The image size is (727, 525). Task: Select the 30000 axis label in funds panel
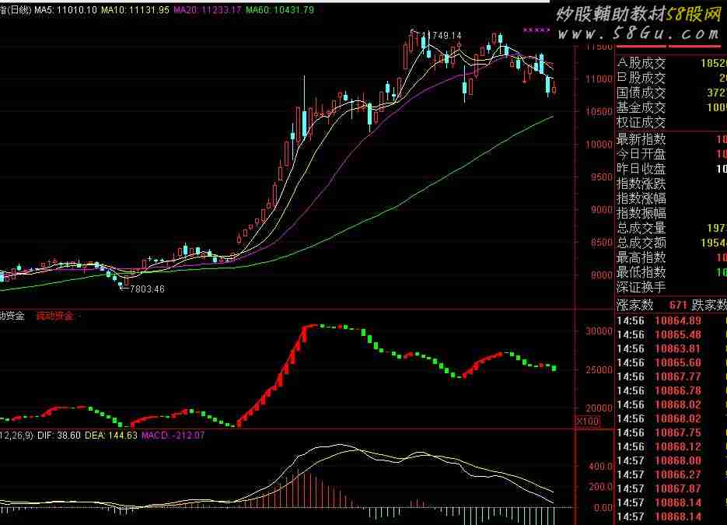[x=599, y=331]
